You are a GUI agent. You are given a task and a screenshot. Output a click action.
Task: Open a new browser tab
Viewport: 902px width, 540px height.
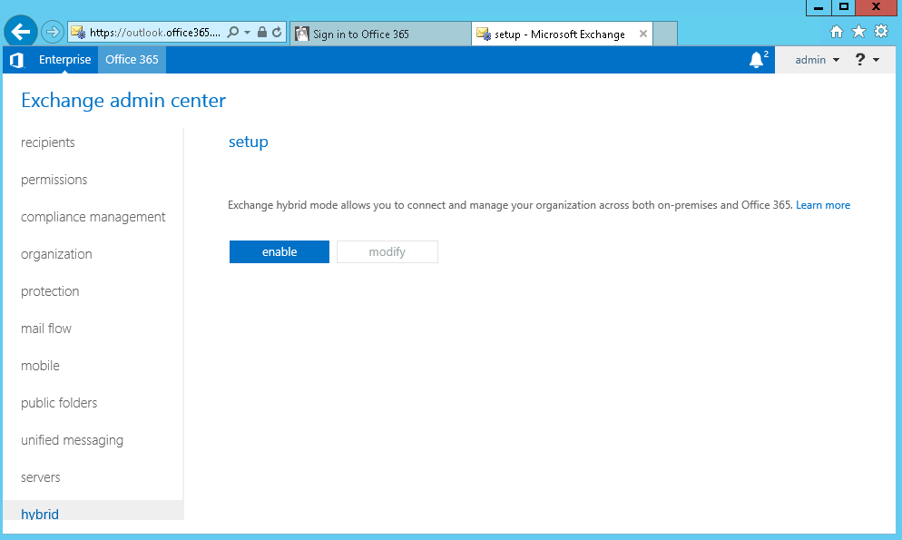click(665, 34)
